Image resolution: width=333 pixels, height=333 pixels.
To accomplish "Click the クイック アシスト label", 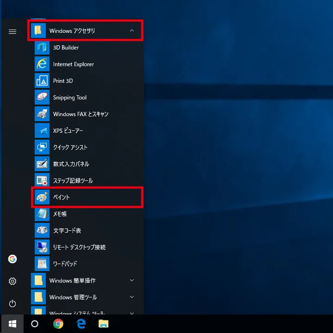I will [x=70, y=148].
